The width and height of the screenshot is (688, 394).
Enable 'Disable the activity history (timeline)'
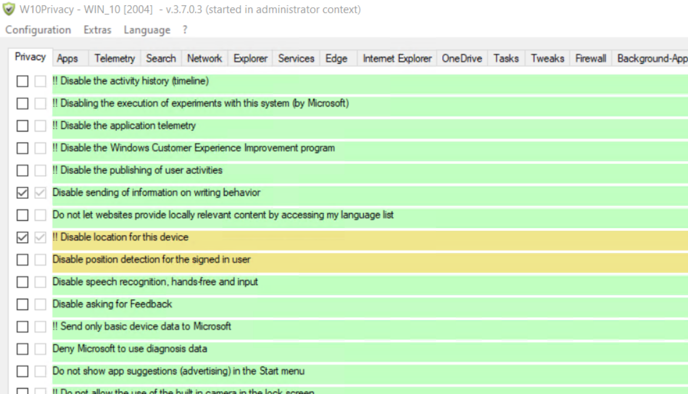[22, 81]
